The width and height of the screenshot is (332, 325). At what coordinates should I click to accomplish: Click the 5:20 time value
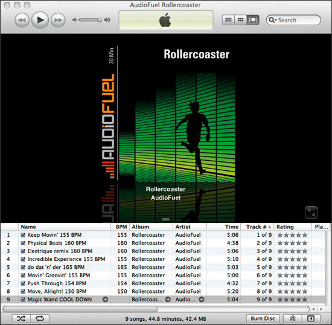[232, 291]
